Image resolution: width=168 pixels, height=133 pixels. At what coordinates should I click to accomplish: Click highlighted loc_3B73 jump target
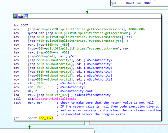click(46, 118)
